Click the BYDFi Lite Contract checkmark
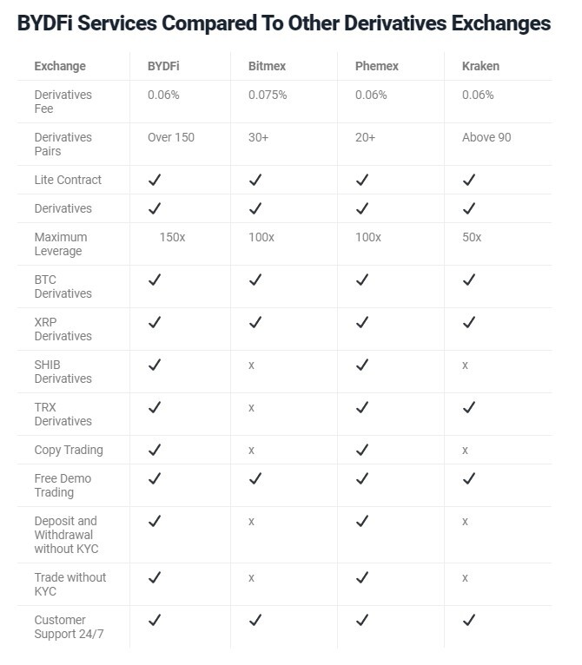 (x=155, y=180)
